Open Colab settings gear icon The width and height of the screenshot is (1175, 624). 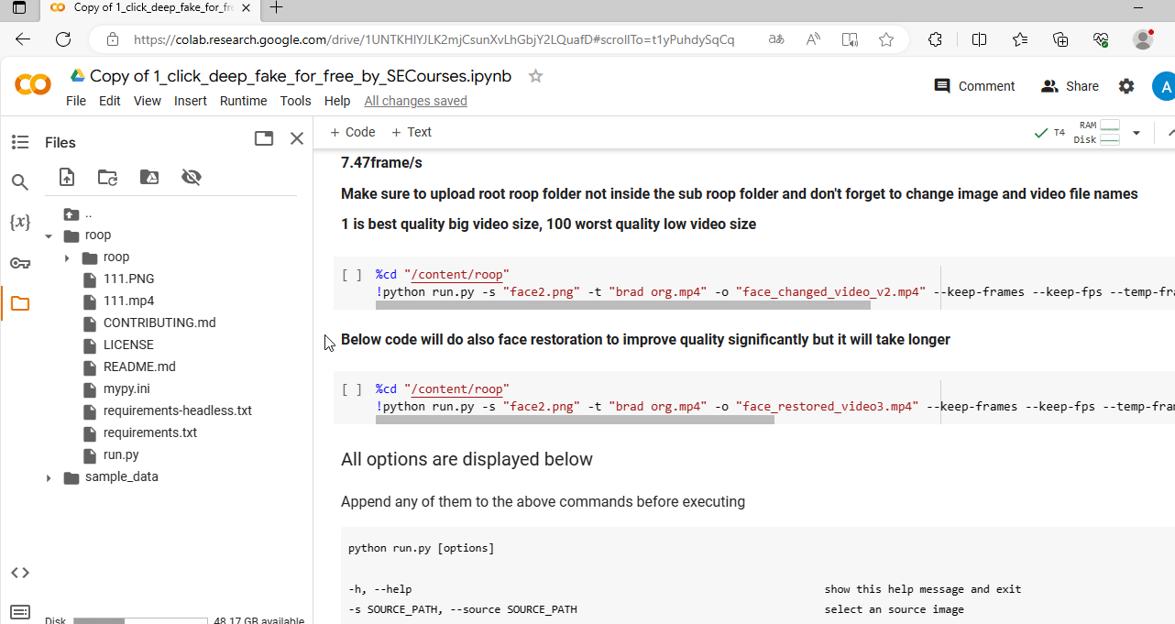(1126, 86)
